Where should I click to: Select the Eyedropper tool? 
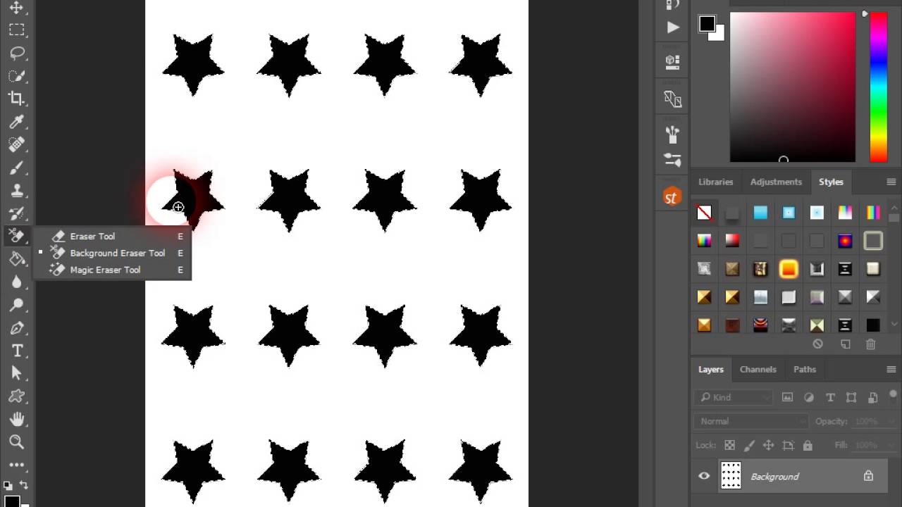[x=16, y=122]
